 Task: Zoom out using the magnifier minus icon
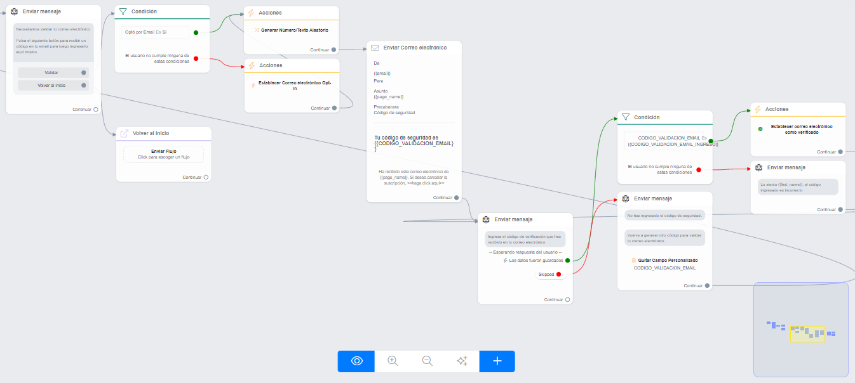(x=427, y=361)
